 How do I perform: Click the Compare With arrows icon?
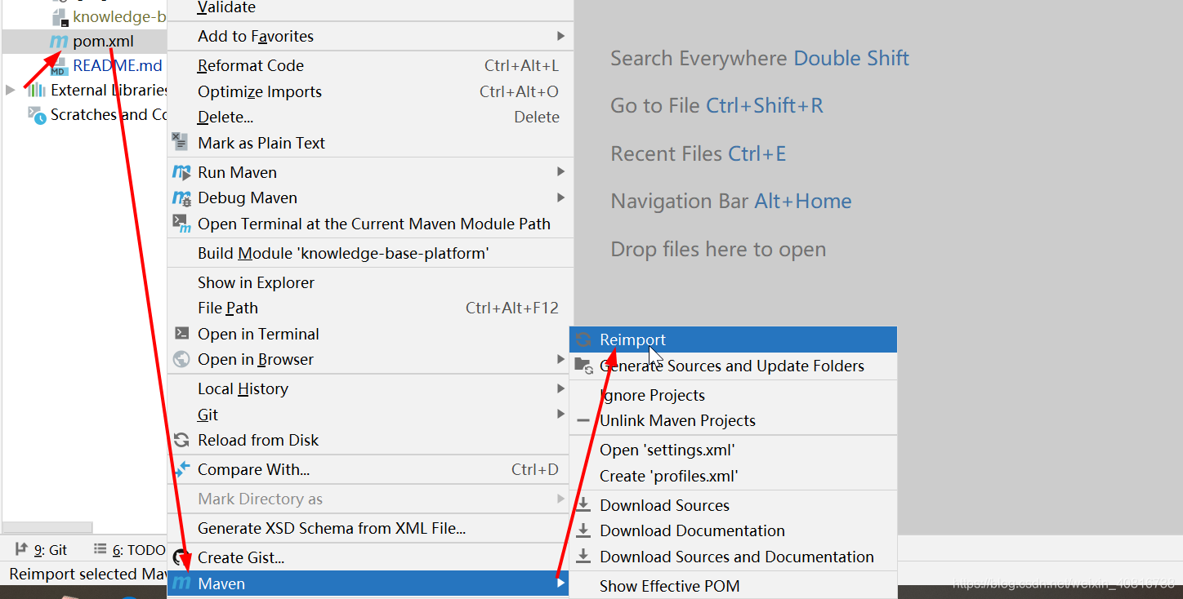click(181, 469)
